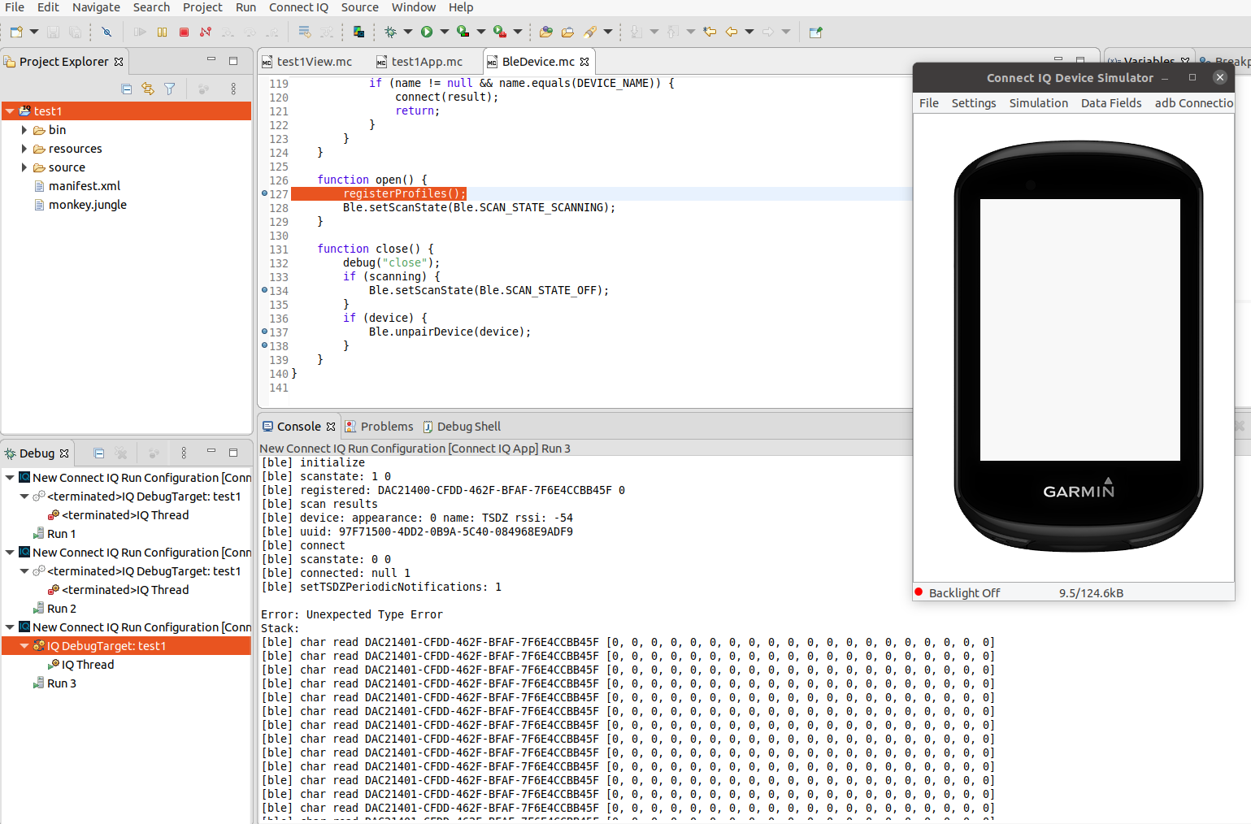1251x824 pixels.
Task: Collapse the test1 project node
Action: pos(10,111)
